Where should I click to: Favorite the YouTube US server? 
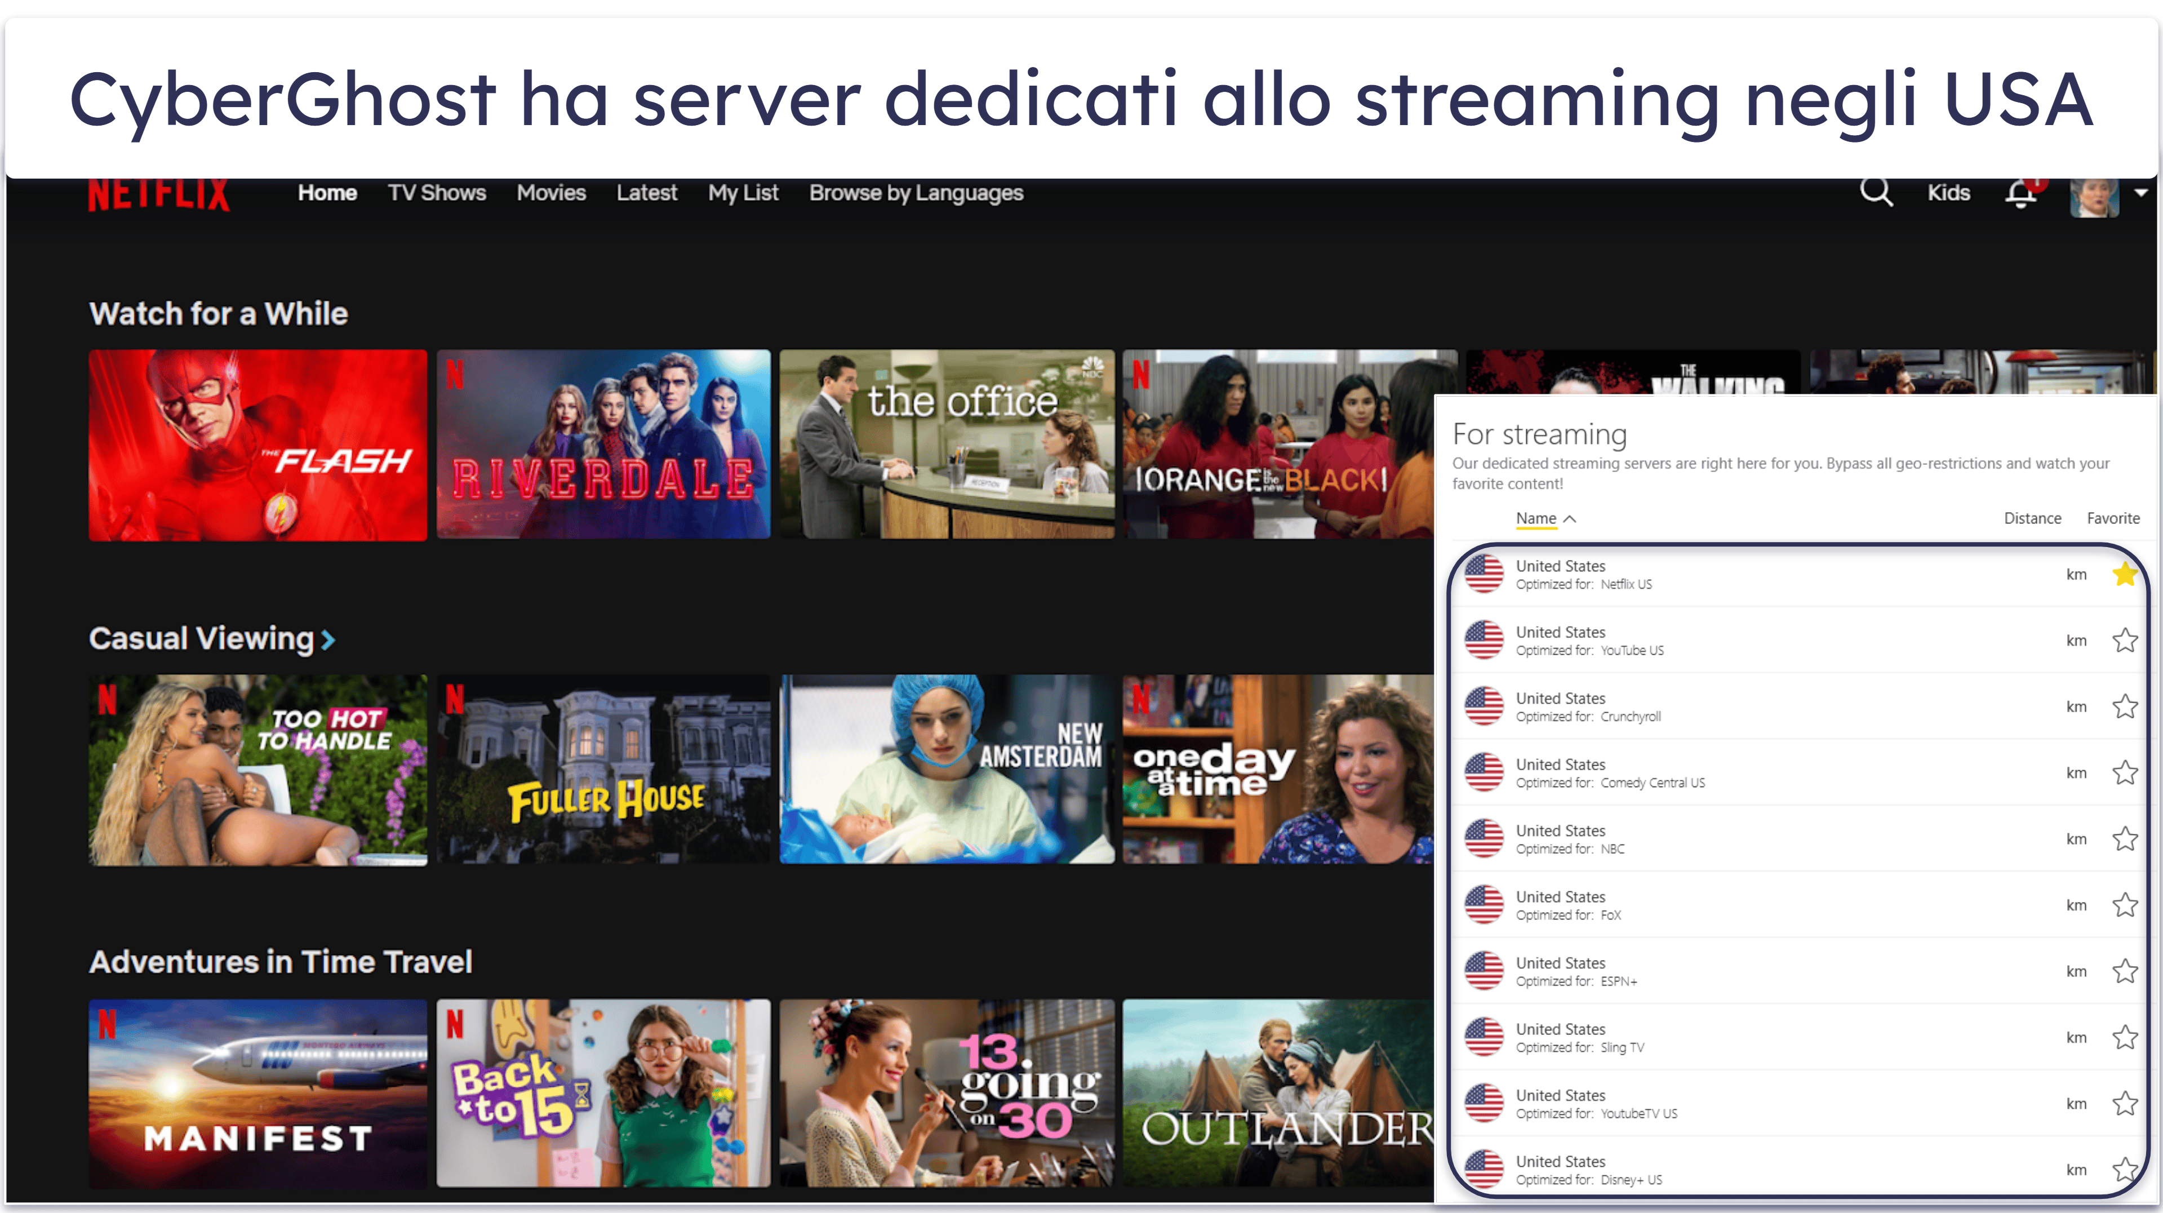pos(2124,641)
